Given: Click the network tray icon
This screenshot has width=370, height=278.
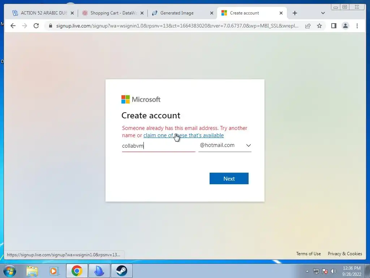Looking at the screenshot, I should tap(316, 271).
